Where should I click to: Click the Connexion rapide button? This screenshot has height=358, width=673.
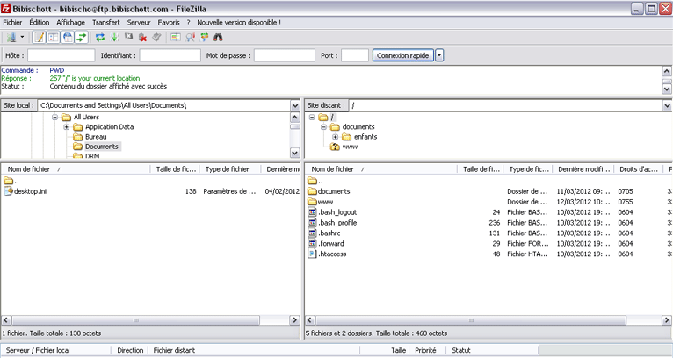(402, 55)
